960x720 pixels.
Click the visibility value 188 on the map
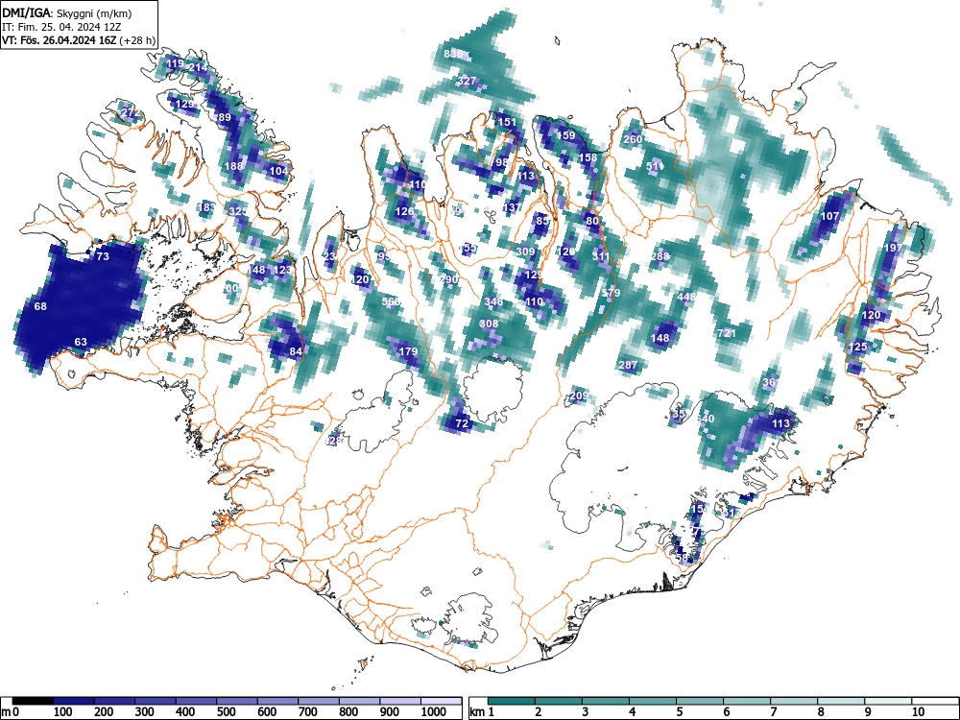tap(234, 166)
